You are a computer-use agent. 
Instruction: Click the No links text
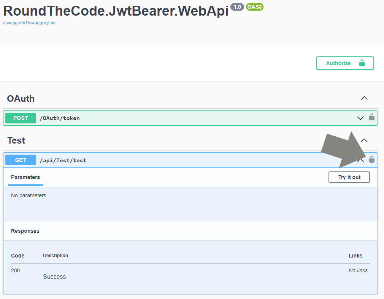tap(358, 270)
